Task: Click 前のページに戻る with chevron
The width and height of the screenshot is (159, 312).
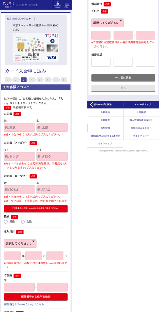Action: pos(105,105)
